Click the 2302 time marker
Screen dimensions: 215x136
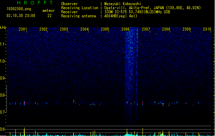click(x=43, y=29)
